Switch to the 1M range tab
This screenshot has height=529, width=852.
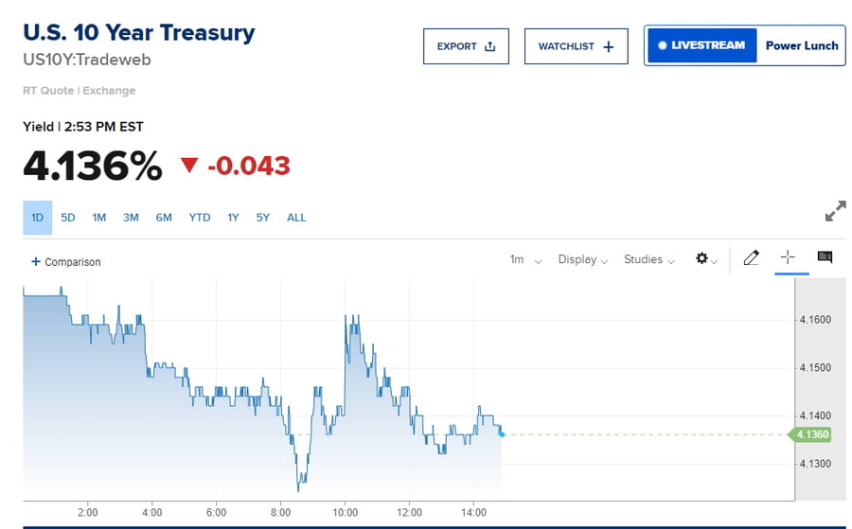tap(99, 218)
